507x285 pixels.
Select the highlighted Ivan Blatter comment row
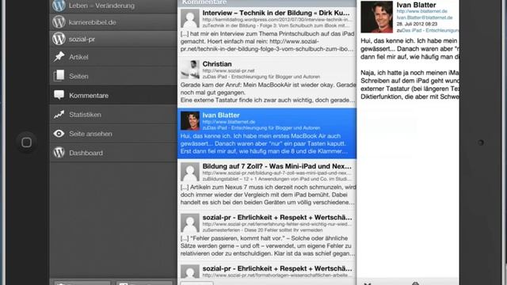pos(267,134)
